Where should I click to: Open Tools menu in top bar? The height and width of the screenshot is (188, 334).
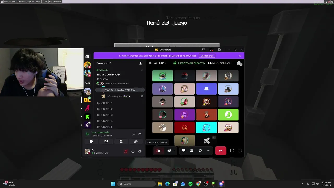[45, 2]
